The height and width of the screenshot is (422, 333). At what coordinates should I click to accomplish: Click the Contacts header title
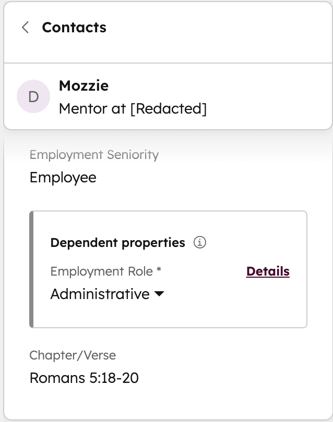click(74, 28)
